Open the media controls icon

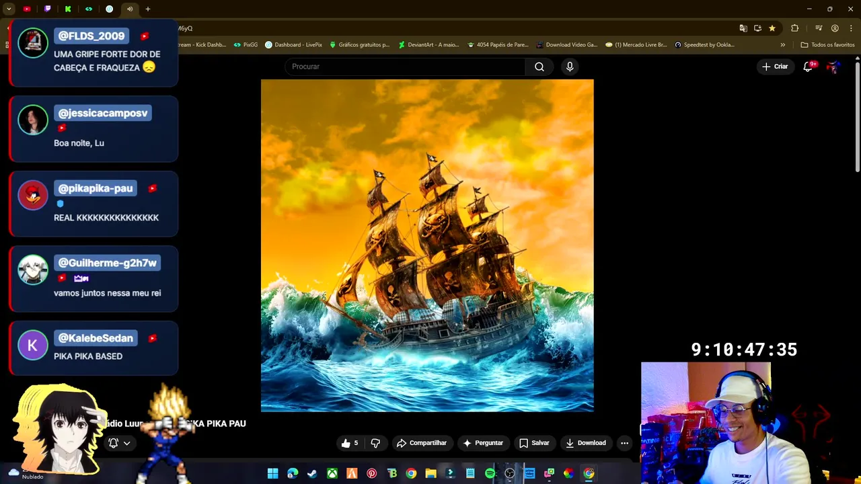click(819, 28)
